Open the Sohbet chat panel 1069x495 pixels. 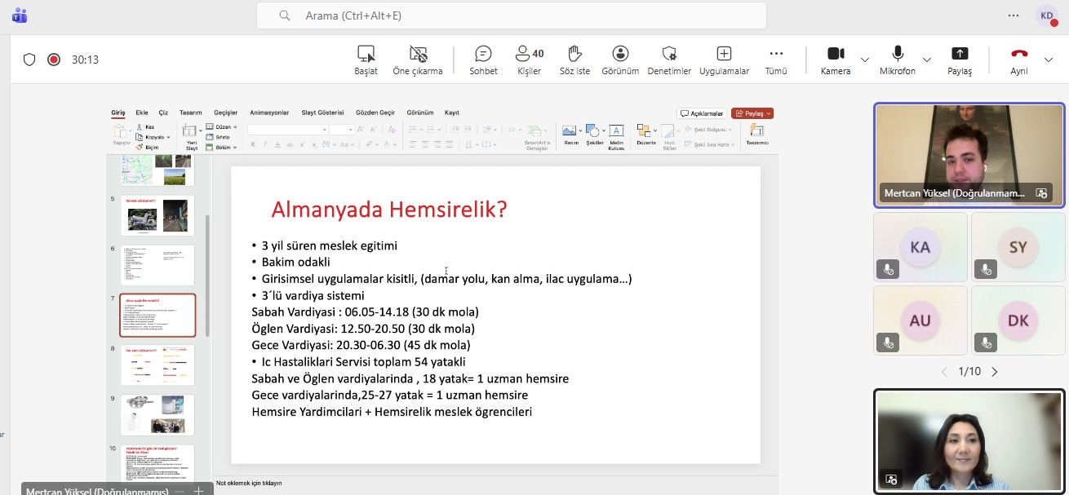pyautogui.click(x=483, y=60)
